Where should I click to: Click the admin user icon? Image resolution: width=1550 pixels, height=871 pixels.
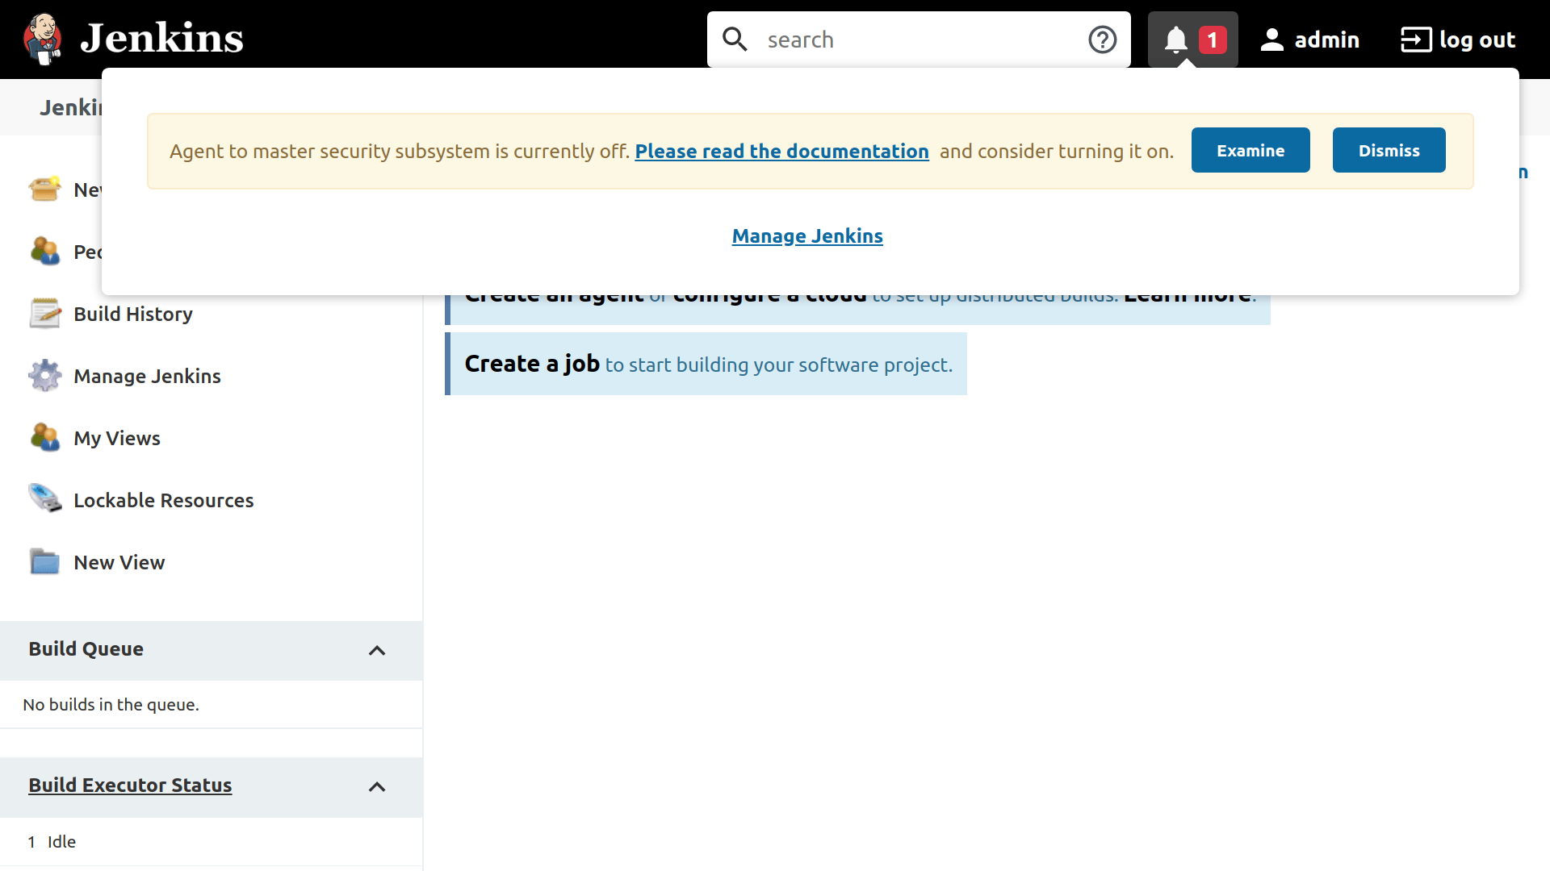point(1272,40)
